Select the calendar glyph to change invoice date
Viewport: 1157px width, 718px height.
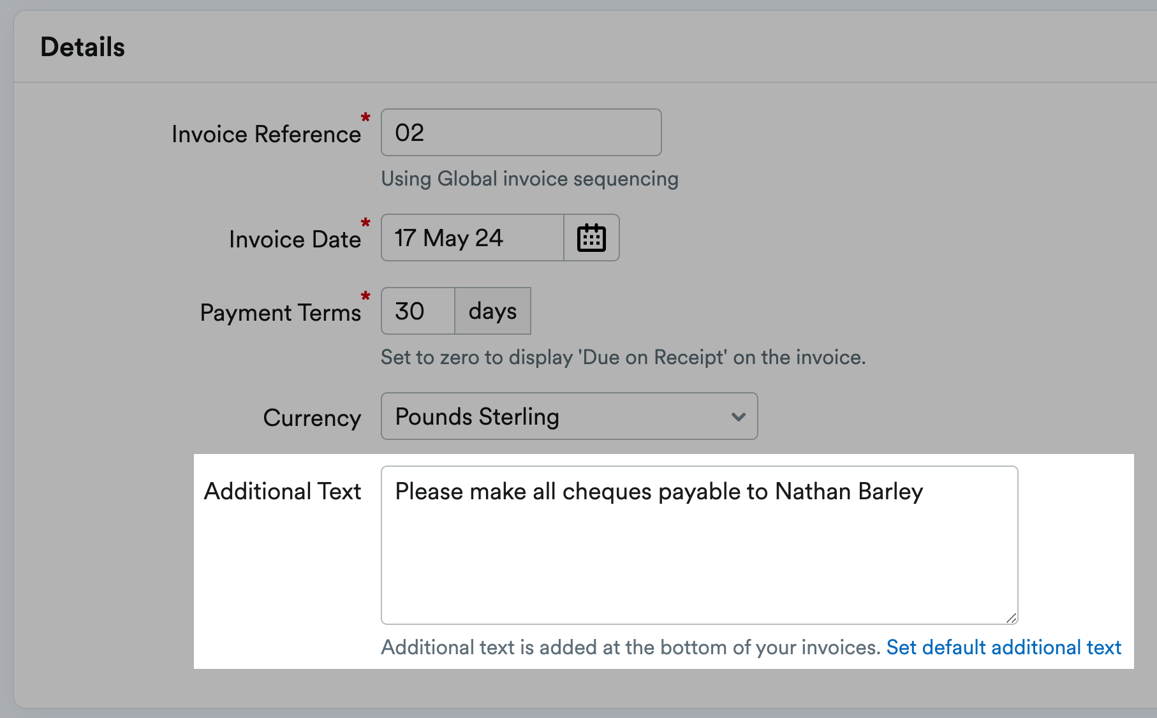click(591, 237)
